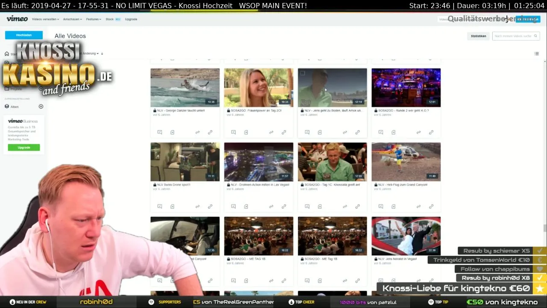This screenshot has height=308, width=547.
Task: Open Tag 1C Knossalla greift an thumbnail
Action: coord(332,162)
